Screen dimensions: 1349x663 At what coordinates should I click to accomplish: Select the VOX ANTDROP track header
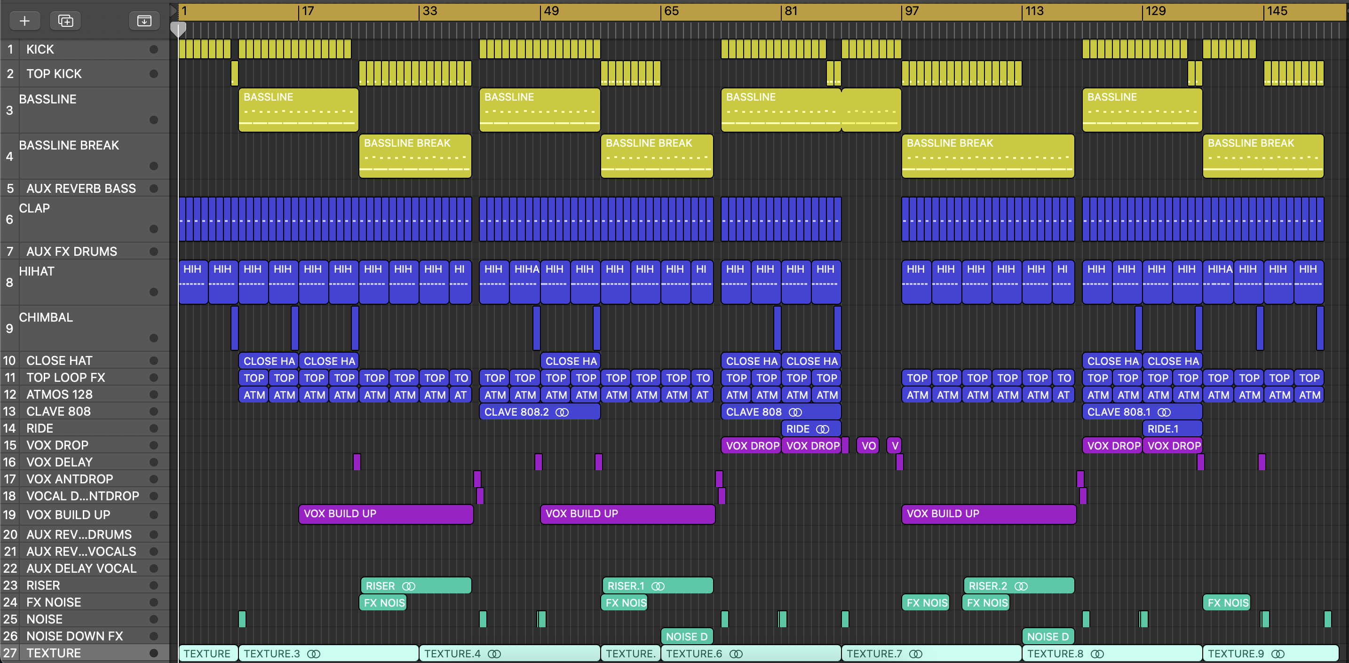pos(85,479)
